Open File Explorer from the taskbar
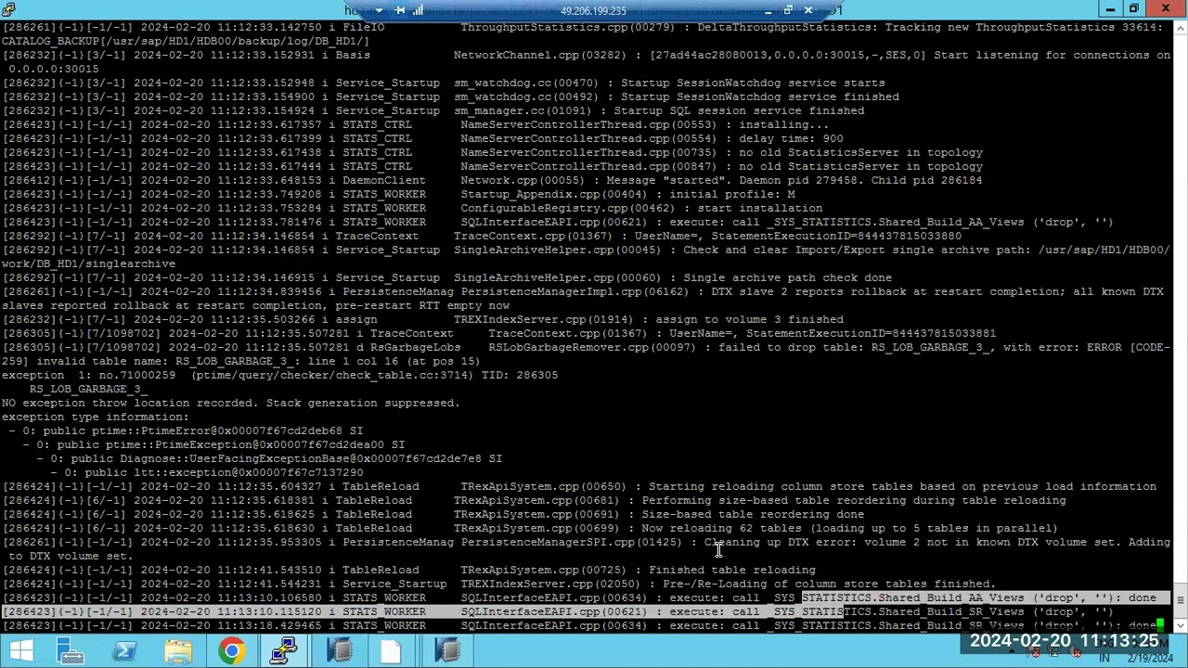 (178, 651)
